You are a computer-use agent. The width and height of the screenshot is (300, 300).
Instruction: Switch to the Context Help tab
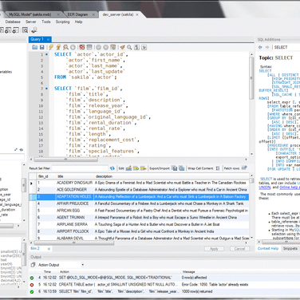[268, 248]
